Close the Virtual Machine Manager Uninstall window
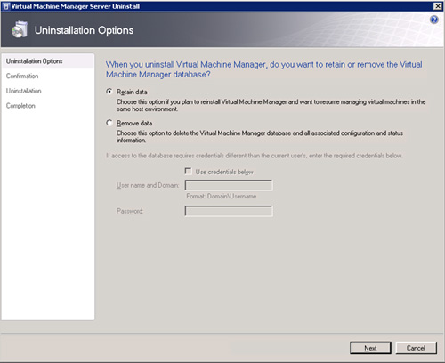The height and width of the screenshot is (363, 445). pos(438,6)
